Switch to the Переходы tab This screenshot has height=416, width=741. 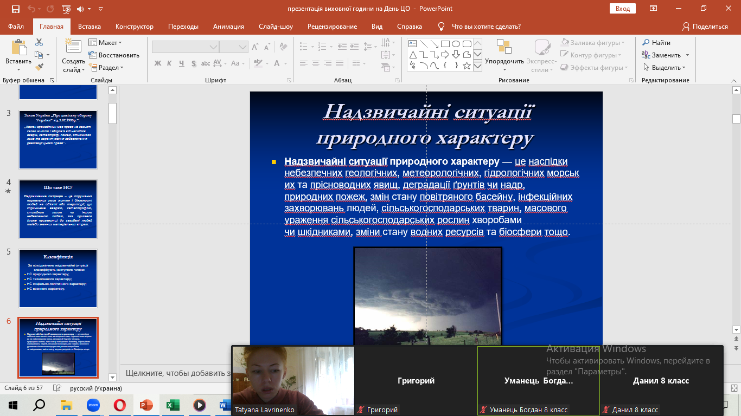pos(183,27)
